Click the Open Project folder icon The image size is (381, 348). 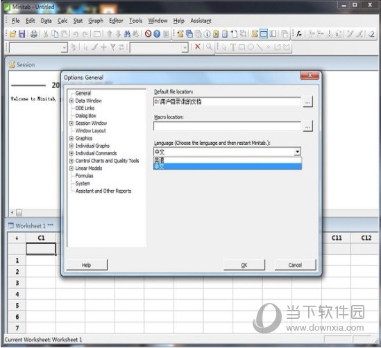[12, 34]
